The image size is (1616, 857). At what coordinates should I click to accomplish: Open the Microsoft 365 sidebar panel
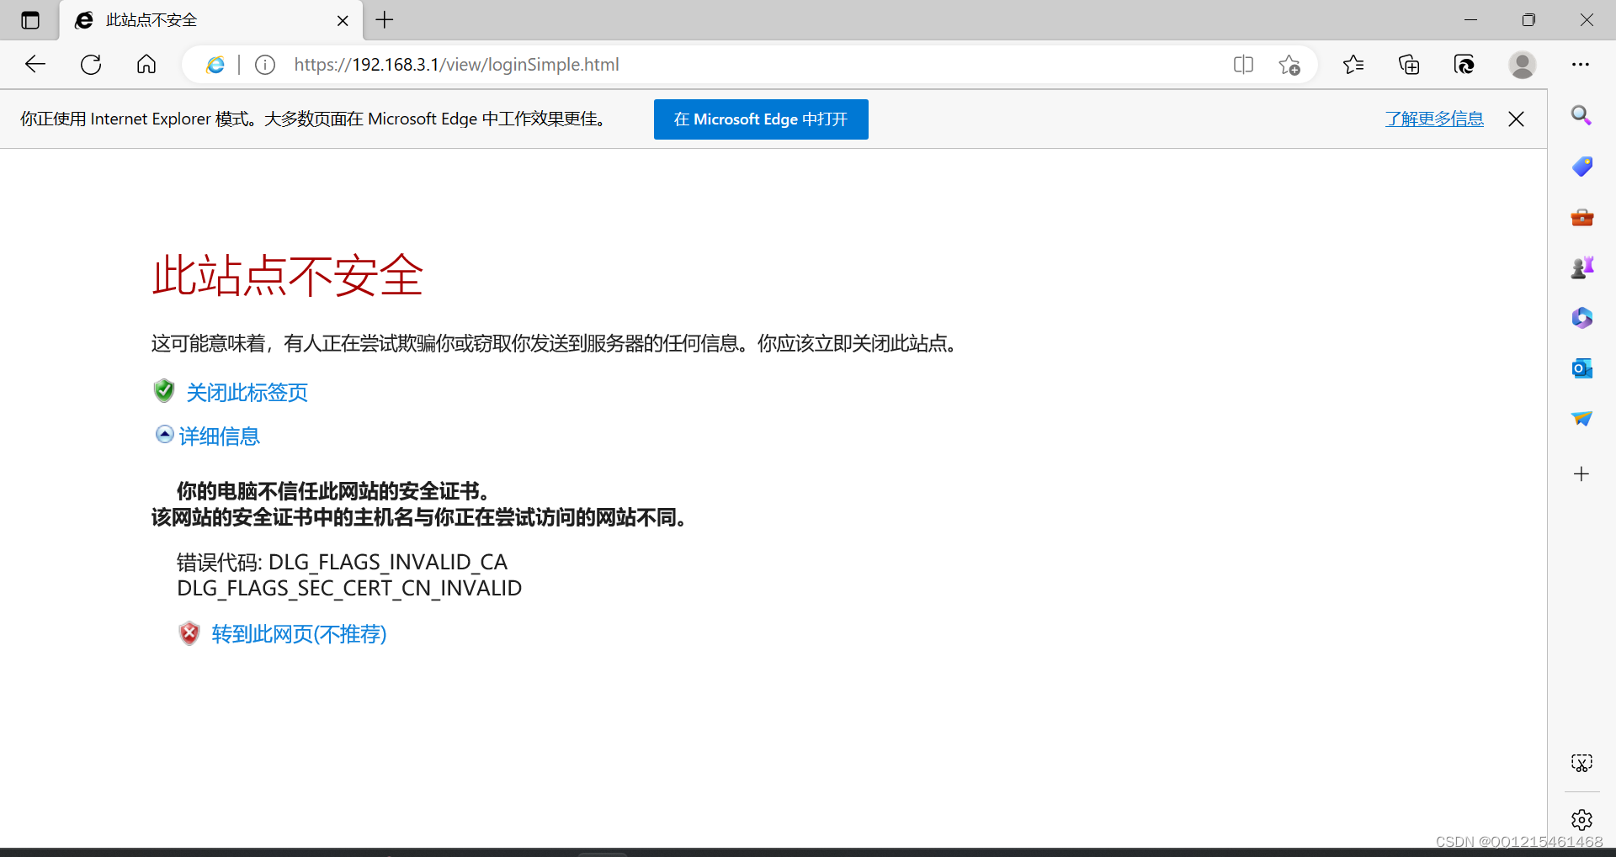1582,318
